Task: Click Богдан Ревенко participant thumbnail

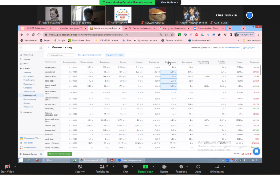Action: click(157, 15)
